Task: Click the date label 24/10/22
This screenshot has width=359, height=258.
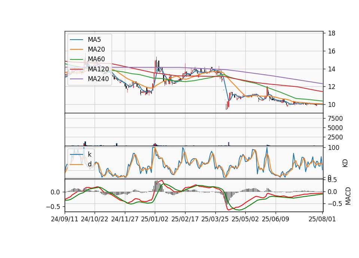Action: click(x=95, y=219)
